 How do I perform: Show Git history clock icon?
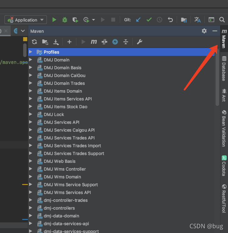click(x=160, y=20)
